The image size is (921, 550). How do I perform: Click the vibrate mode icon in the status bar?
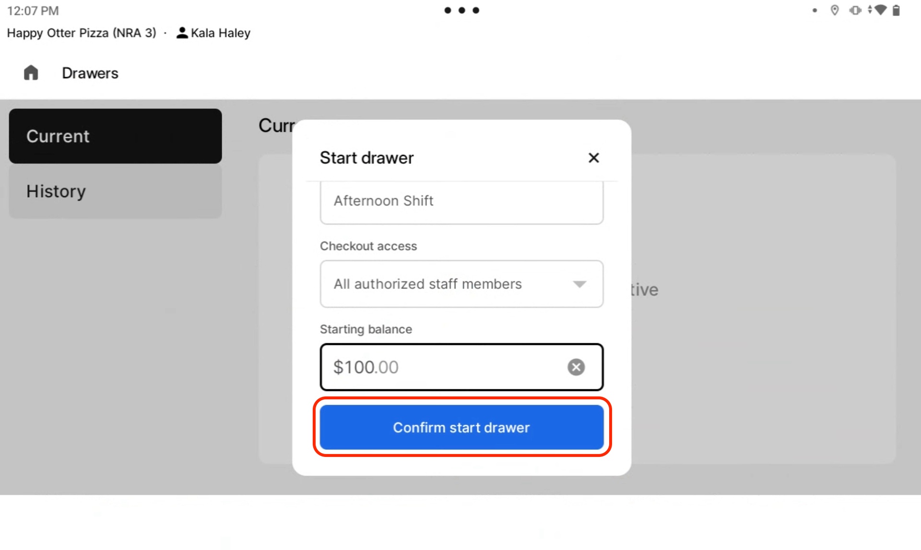855,10
